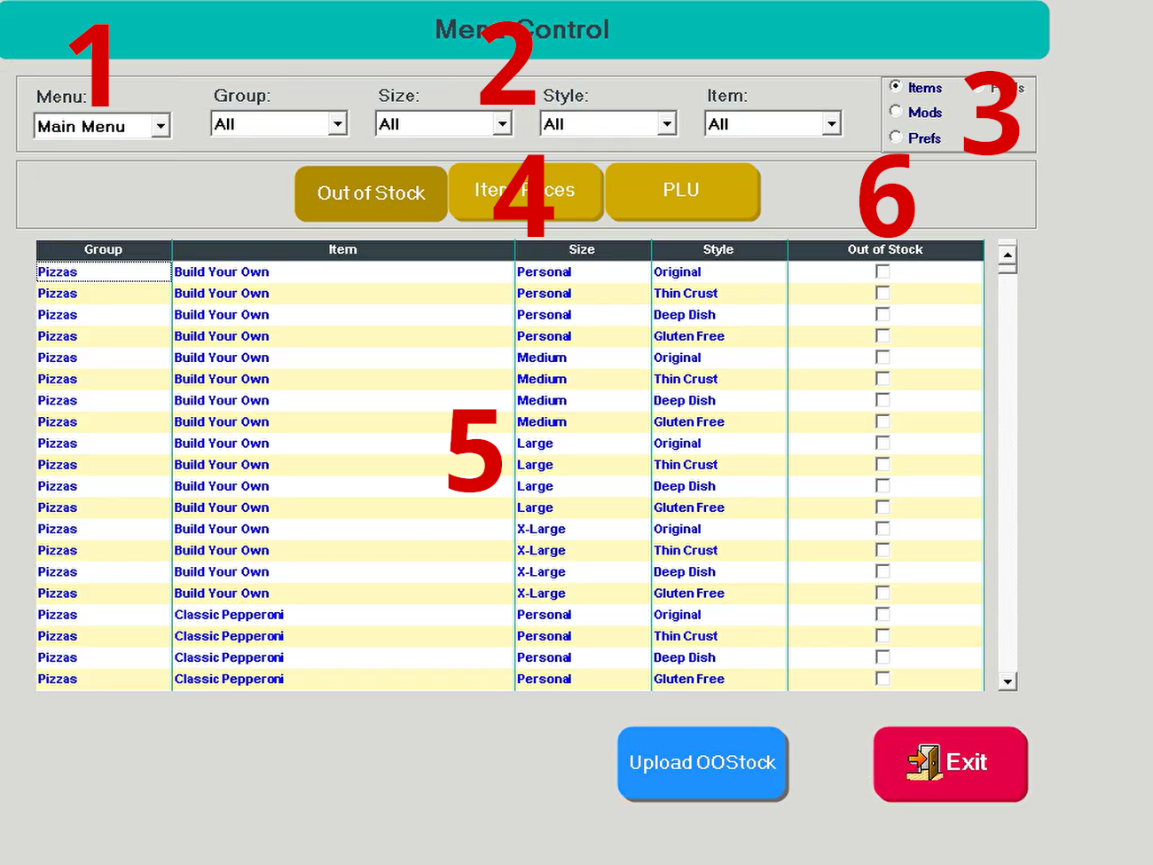Click 'Build Your Own' in the X-Large Thin Crust row
The height and width of the screenshot is (865, 1153).
pyautogui.click(x=222, y=550)
